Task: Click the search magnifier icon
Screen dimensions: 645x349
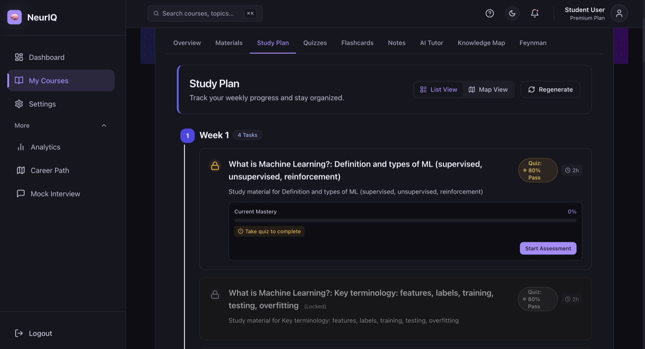Action: coord(156,13)
